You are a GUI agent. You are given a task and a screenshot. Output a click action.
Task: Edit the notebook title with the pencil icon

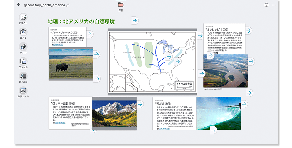coord(68,5)
